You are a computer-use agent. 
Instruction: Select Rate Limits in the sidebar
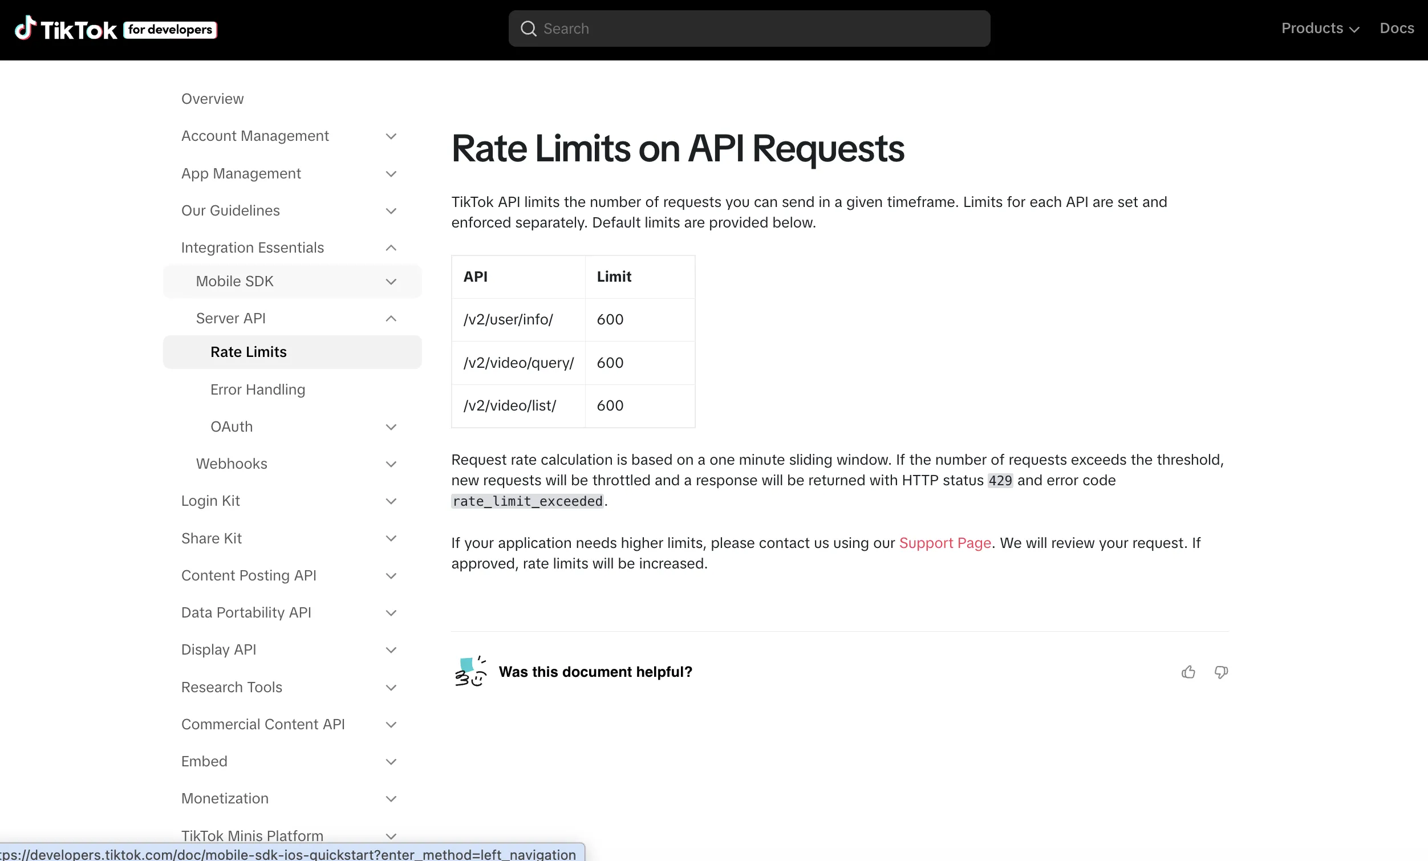click(292, 352)
